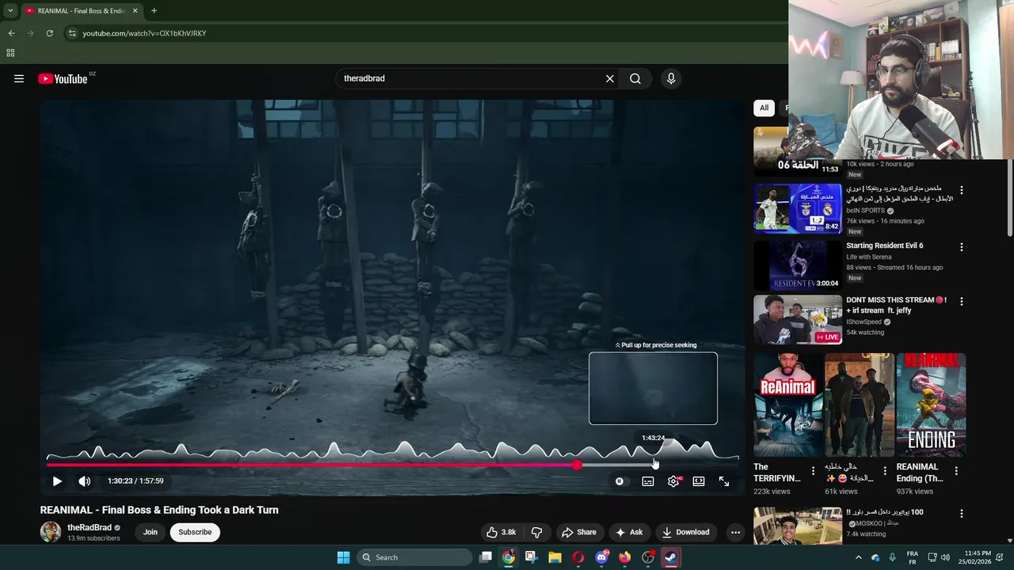1014x570 pixels.
Task: Click the address bar URL
Action: 144,33
